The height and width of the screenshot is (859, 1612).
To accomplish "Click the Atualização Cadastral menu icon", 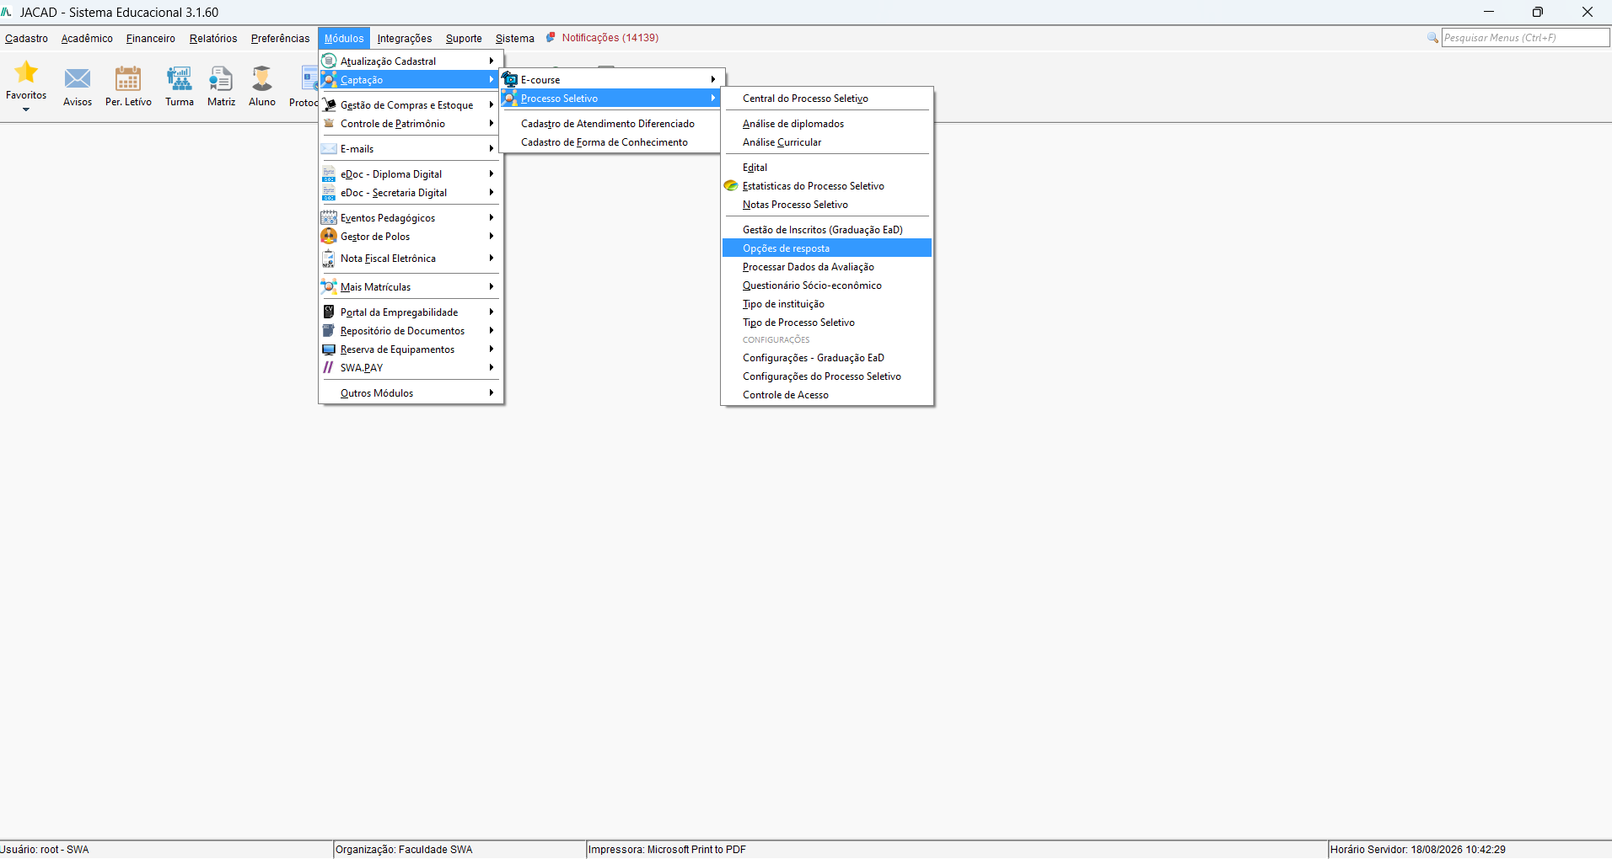I will point(329,61).
